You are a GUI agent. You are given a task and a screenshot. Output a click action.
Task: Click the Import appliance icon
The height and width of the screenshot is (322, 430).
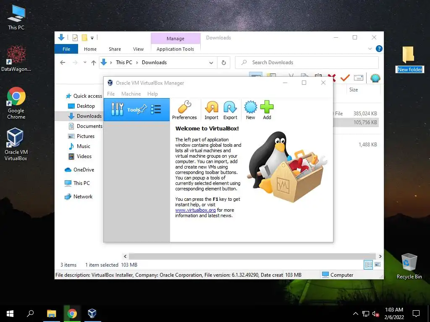point(212,110)
